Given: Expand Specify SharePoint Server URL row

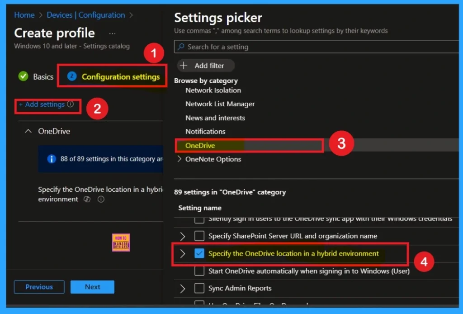Looking at the screenshot, I should coord(183,236).
